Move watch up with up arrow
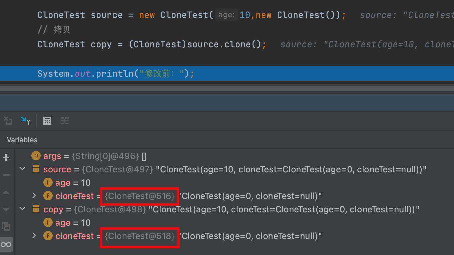 (x=6, y=193)
